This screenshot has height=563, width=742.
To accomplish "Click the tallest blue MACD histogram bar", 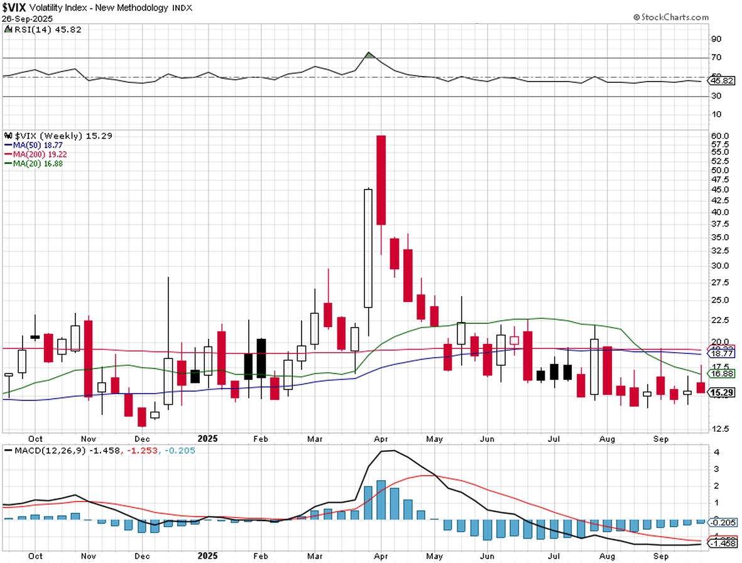I will [381, 500].
